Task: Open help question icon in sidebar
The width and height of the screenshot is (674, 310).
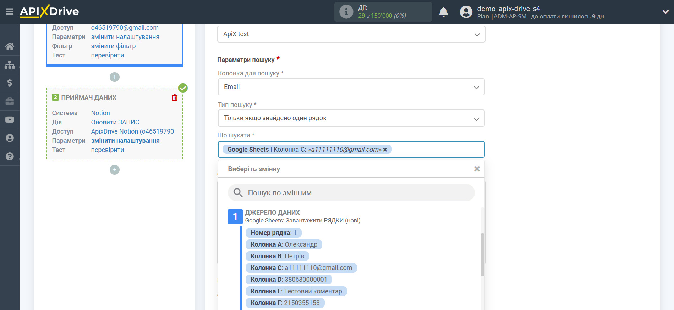Action: click(10, 157)
